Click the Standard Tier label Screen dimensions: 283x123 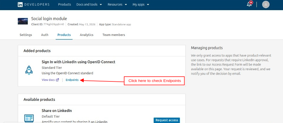coord(52,68)
